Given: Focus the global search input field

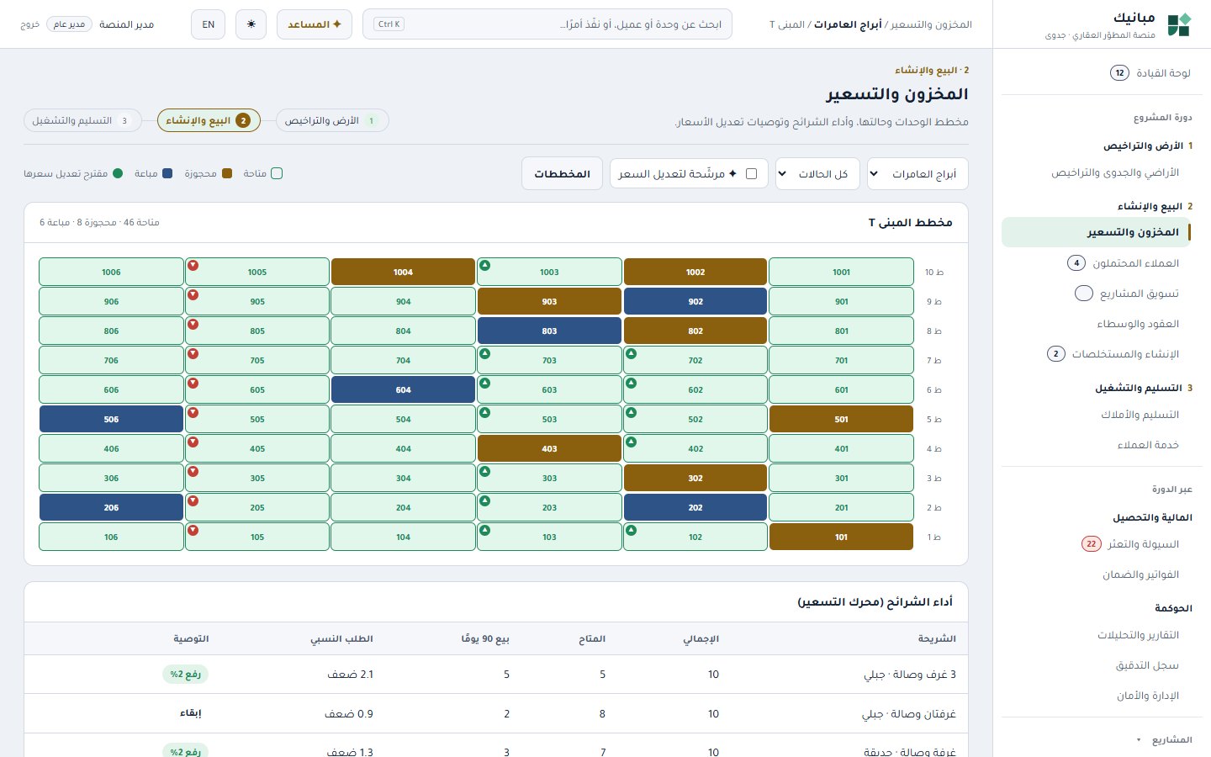Looking at the screenshot, I should click(x=547, y=24).
